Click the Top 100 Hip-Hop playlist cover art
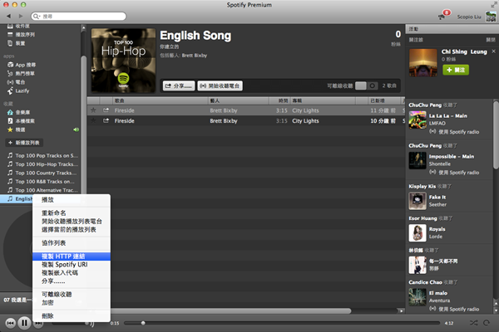Image resolution: width=499 pixels, height=332 pixels. pyautogui.click(x=123, y=61)
